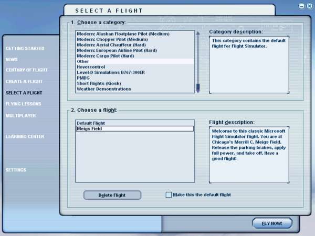
Task: Close the Flight Simulator window
Action: tap(310, 6)
